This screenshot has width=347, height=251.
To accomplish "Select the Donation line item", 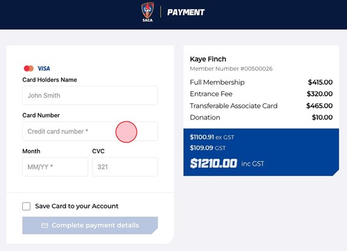I will (261, 117).
